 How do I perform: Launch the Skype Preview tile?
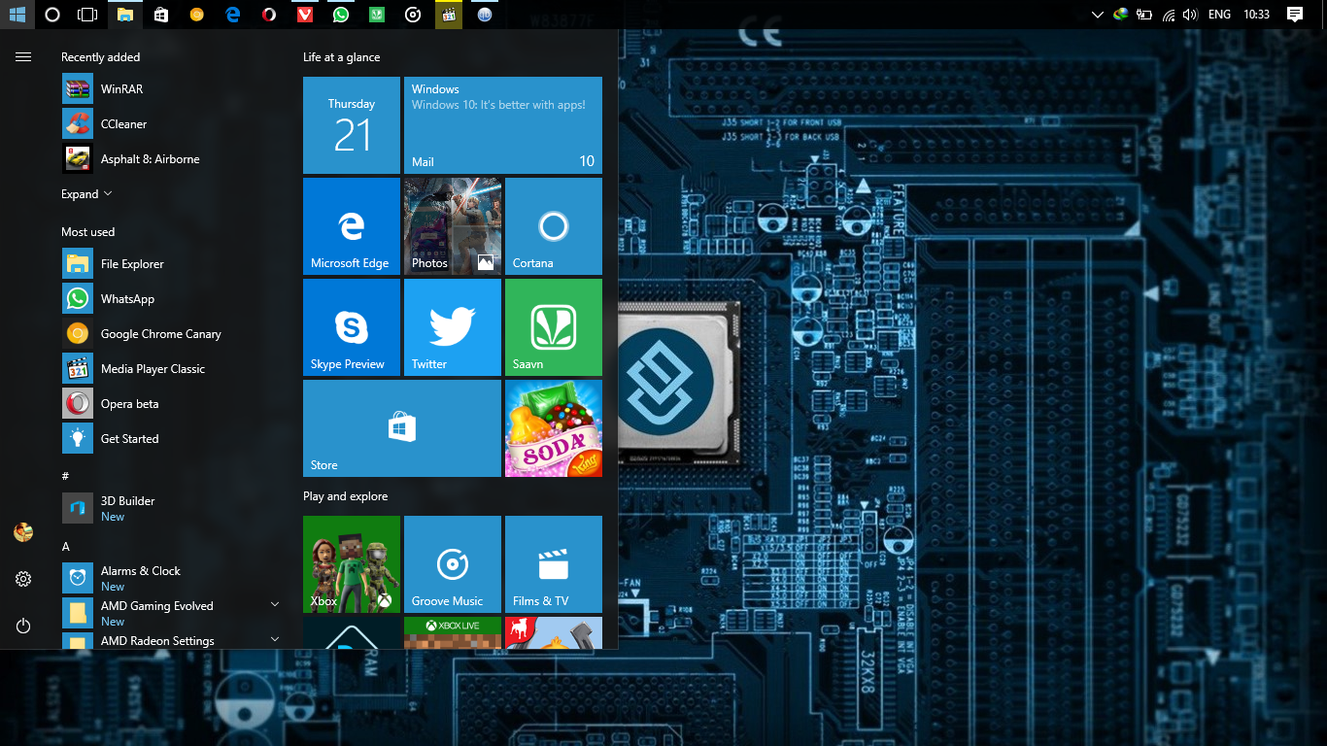coord(352,327)
